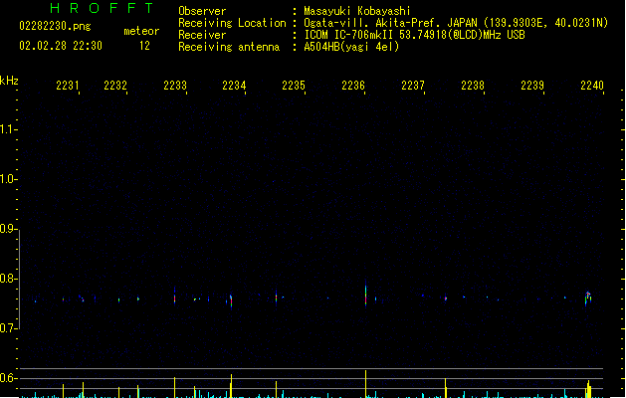Click the tallest yellow intensity bar below 2236
Screen dimensions: 626x398
pyautogui.click(x=365, y=384)
